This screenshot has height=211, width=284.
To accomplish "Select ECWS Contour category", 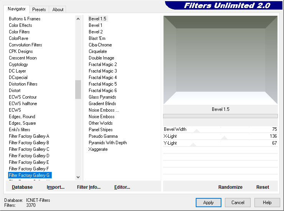I will (x=23, y=97).
